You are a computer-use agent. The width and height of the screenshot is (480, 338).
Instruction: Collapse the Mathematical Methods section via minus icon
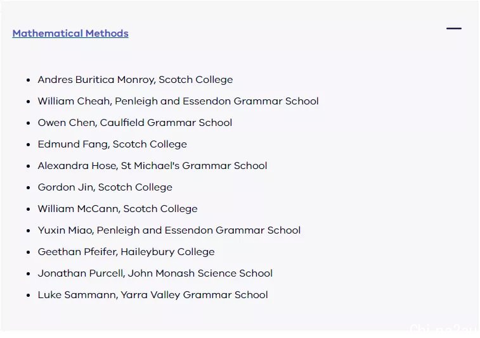[x=453, y=28]
